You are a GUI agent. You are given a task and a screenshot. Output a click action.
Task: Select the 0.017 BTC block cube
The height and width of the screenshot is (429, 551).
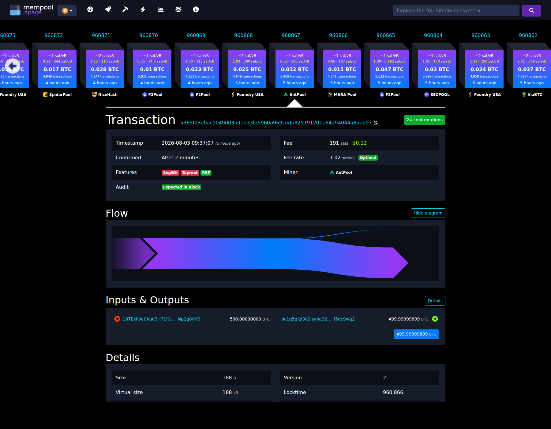tap(57, 69)
